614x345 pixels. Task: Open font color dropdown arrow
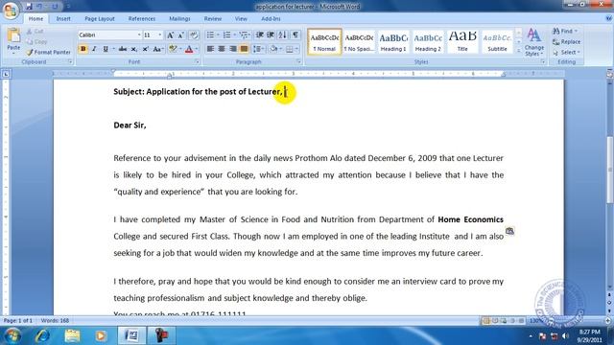196,49
